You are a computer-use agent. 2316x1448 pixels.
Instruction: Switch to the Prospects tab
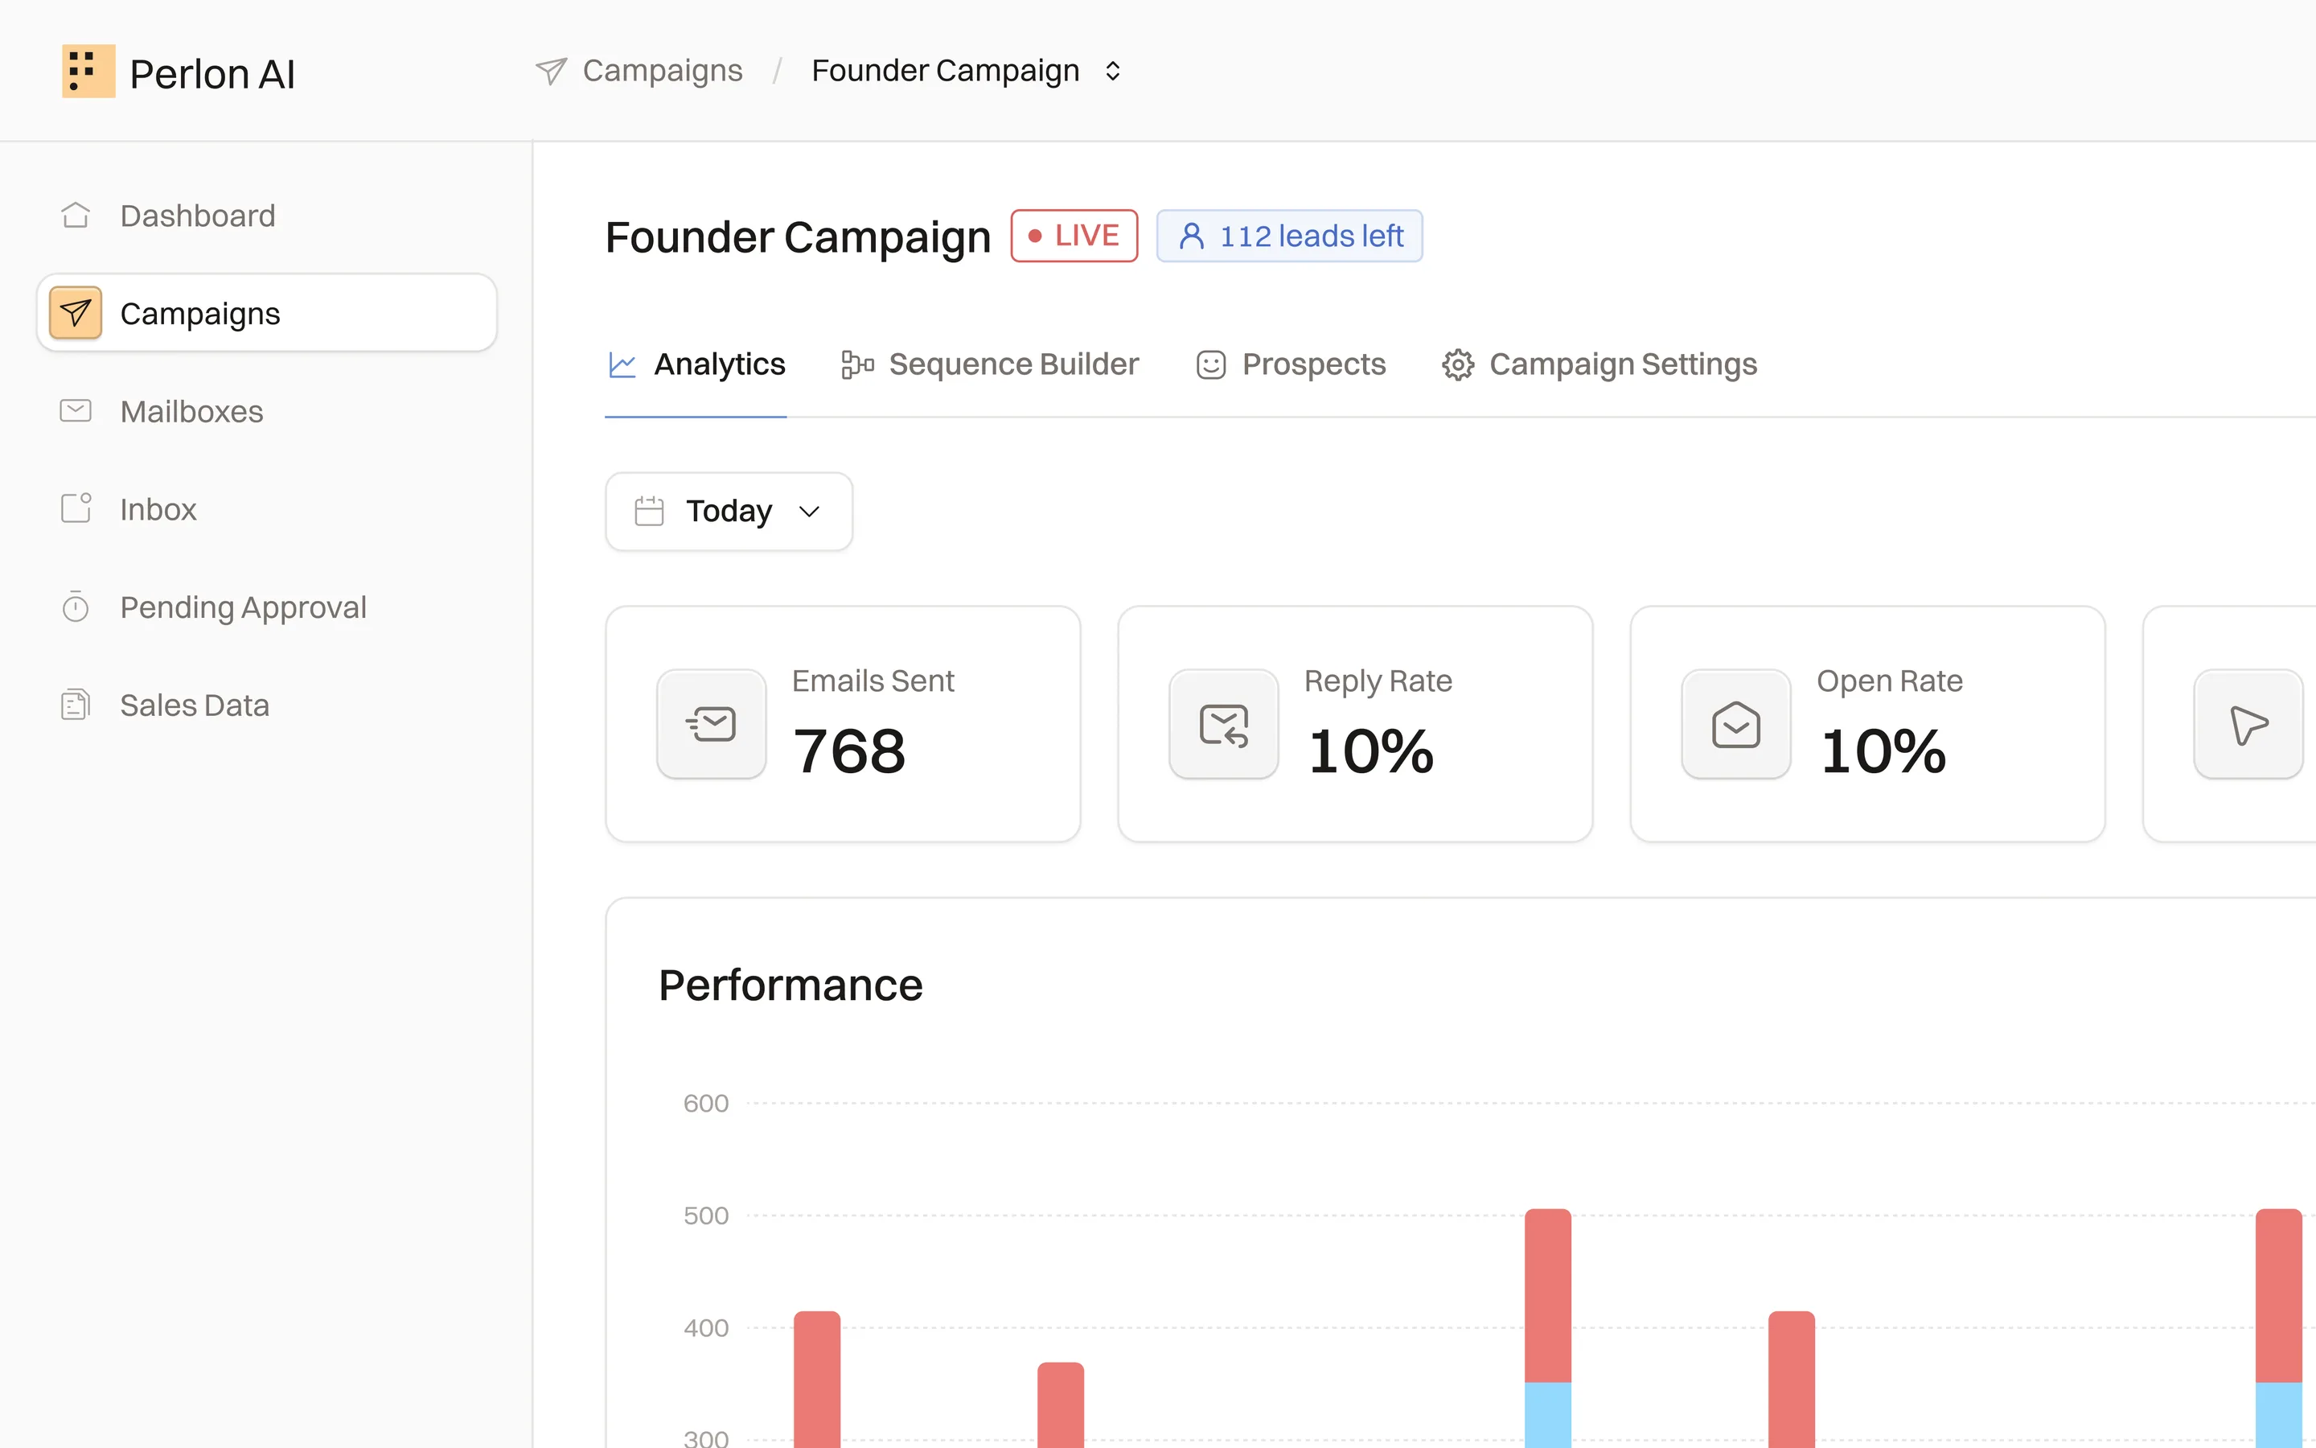pyautogui.click(x=1290, y=365)
